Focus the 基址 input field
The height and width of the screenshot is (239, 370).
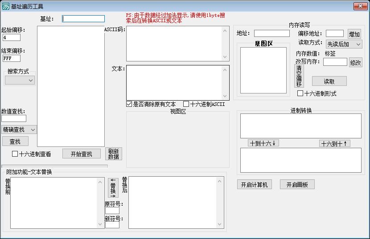pyautogui.click(x=83, y=19)
